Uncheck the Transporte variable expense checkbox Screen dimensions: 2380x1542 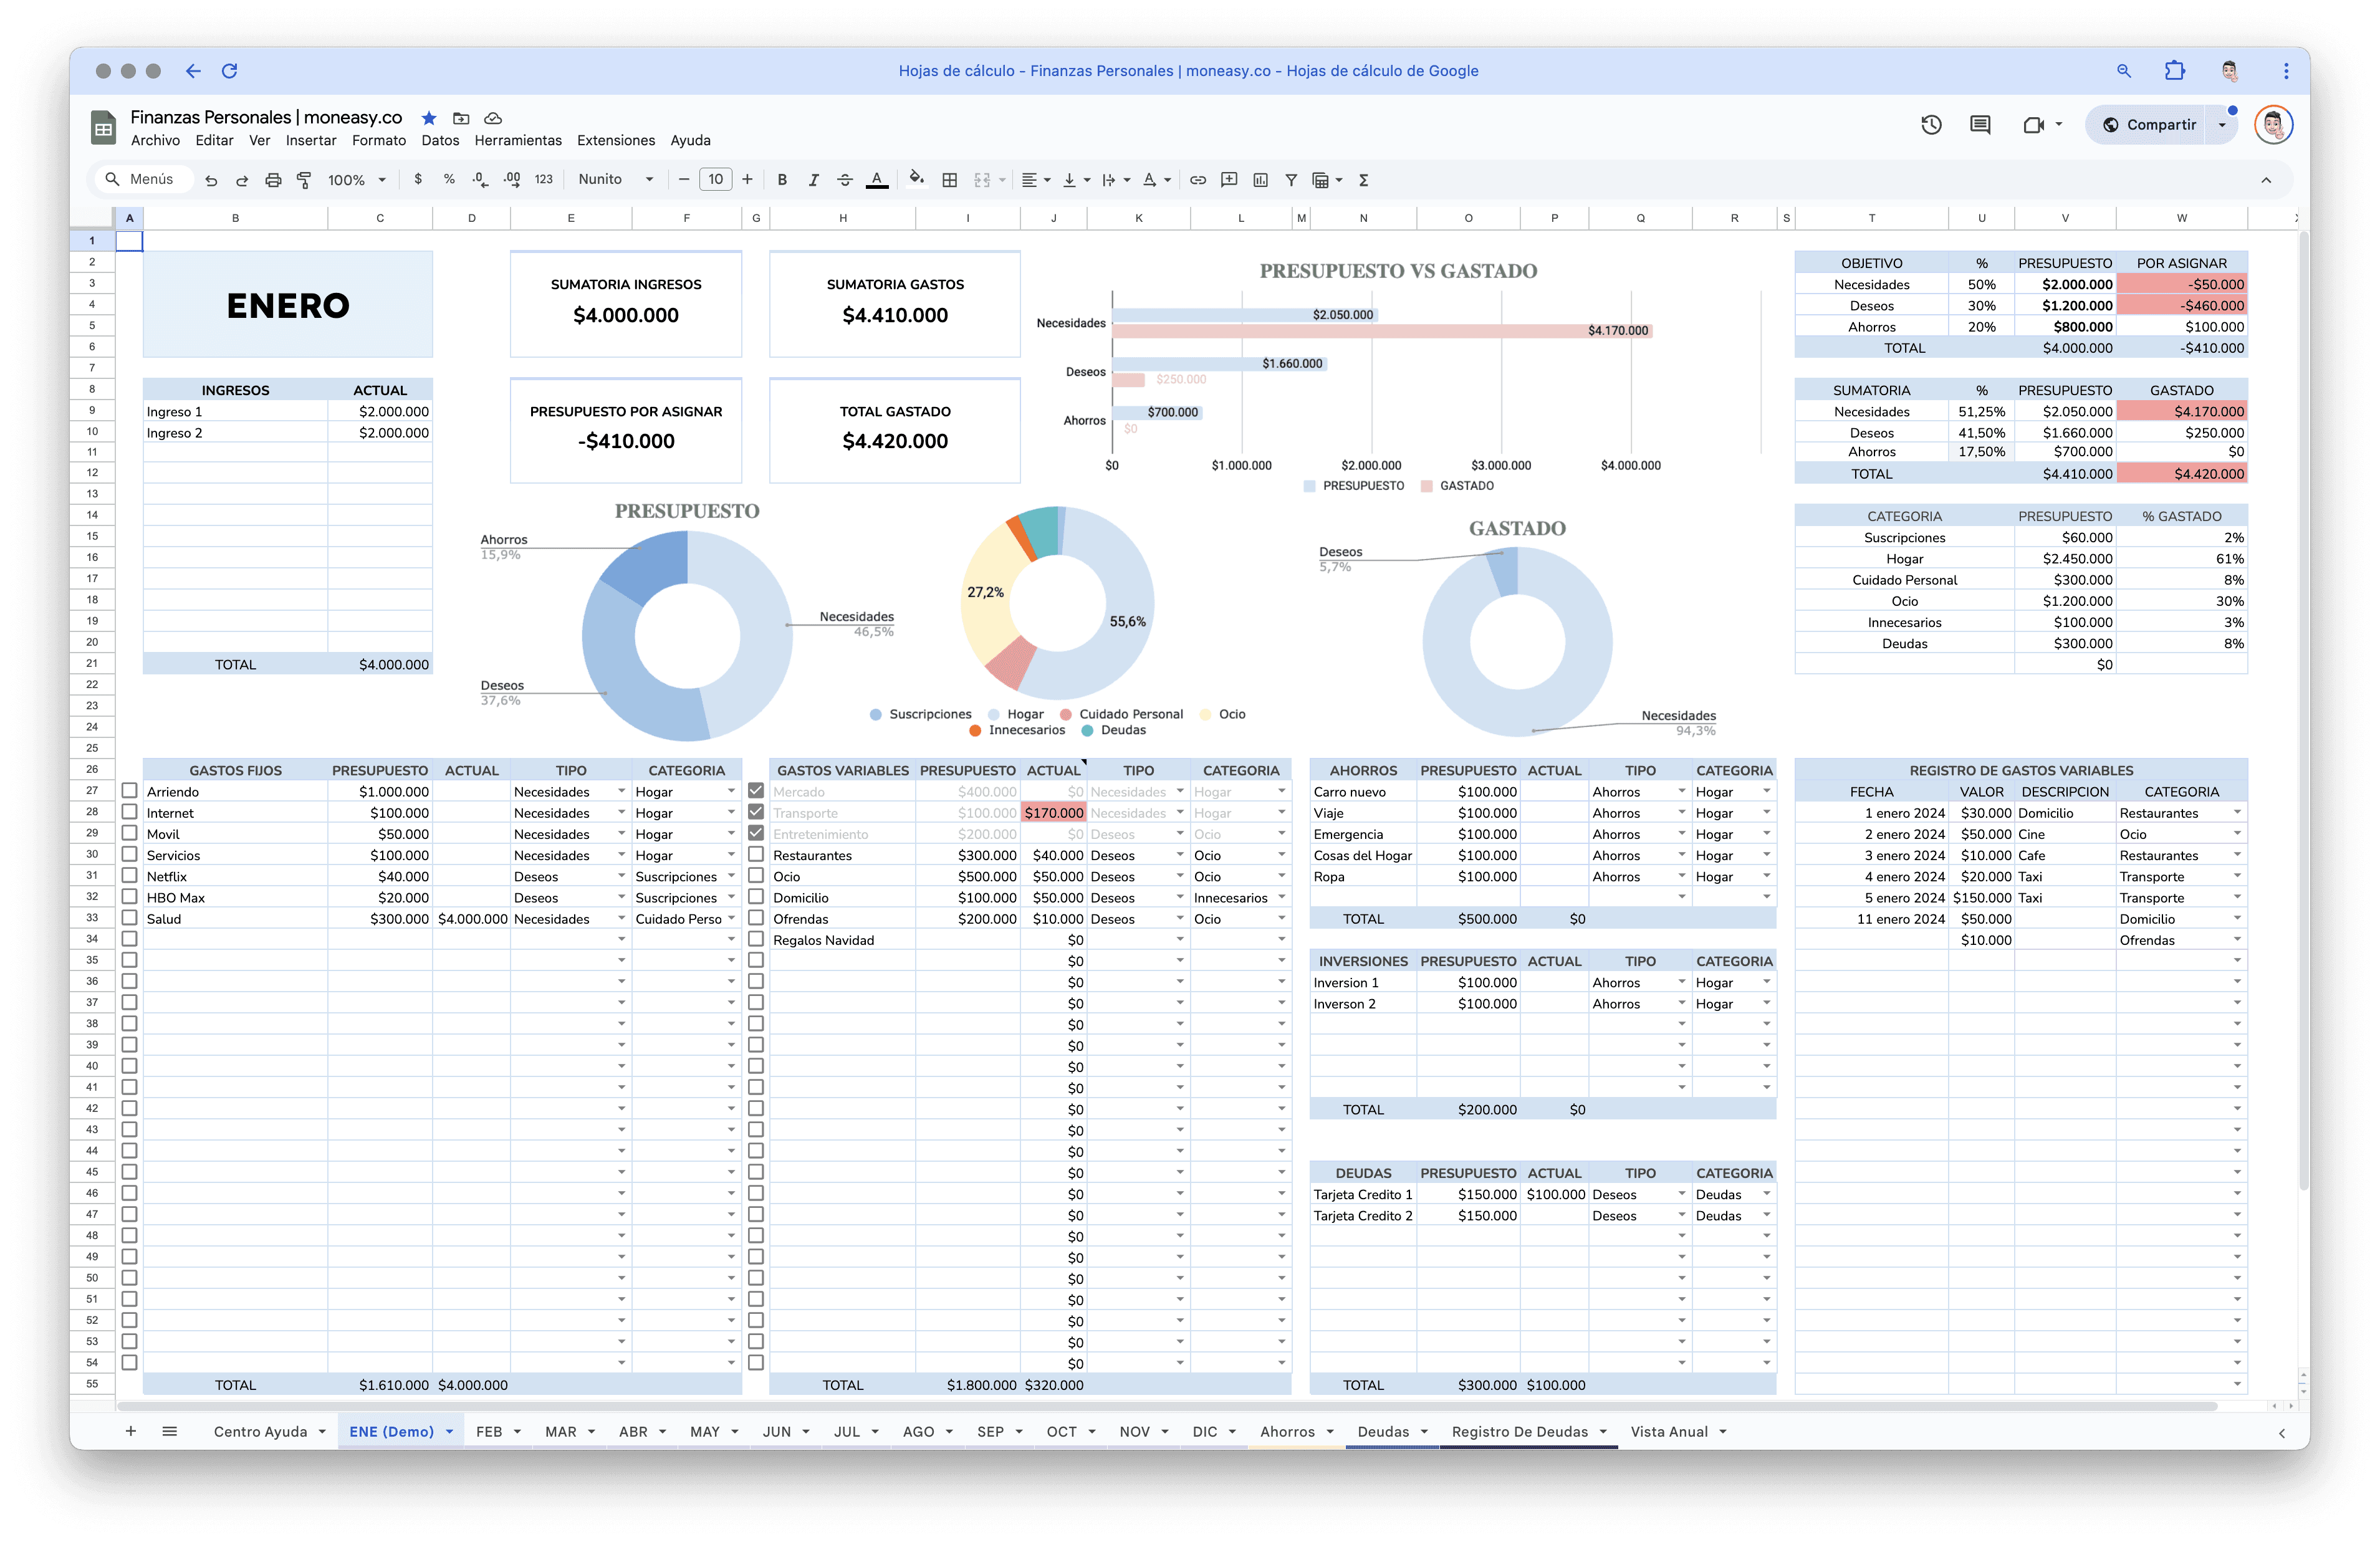click(756, 812)
